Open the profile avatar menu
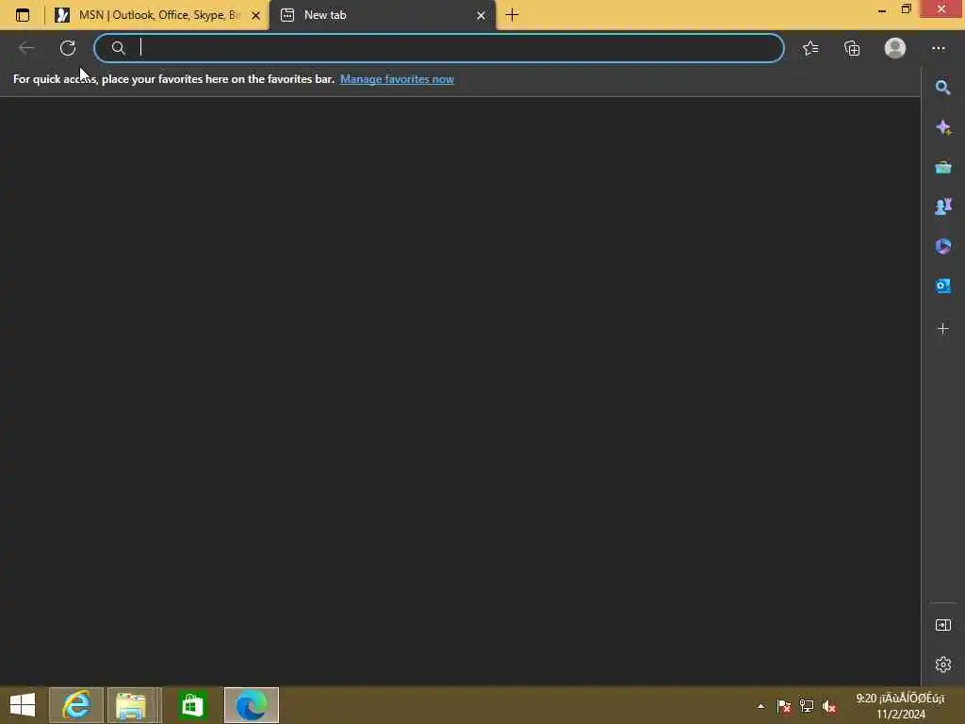Screen dimensions: 965x724 (895, 48)
